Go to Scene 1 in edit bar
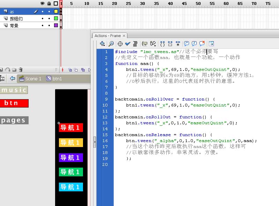 point(30,79)
